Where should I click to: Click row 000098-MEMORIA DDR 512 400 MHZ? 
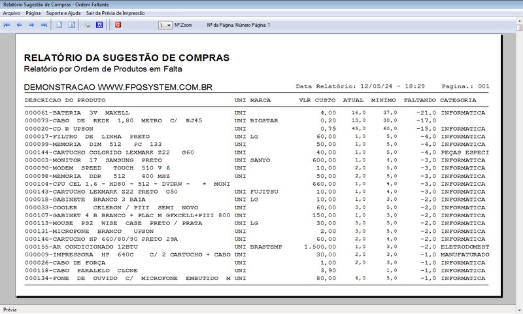[x=256, y=176]
